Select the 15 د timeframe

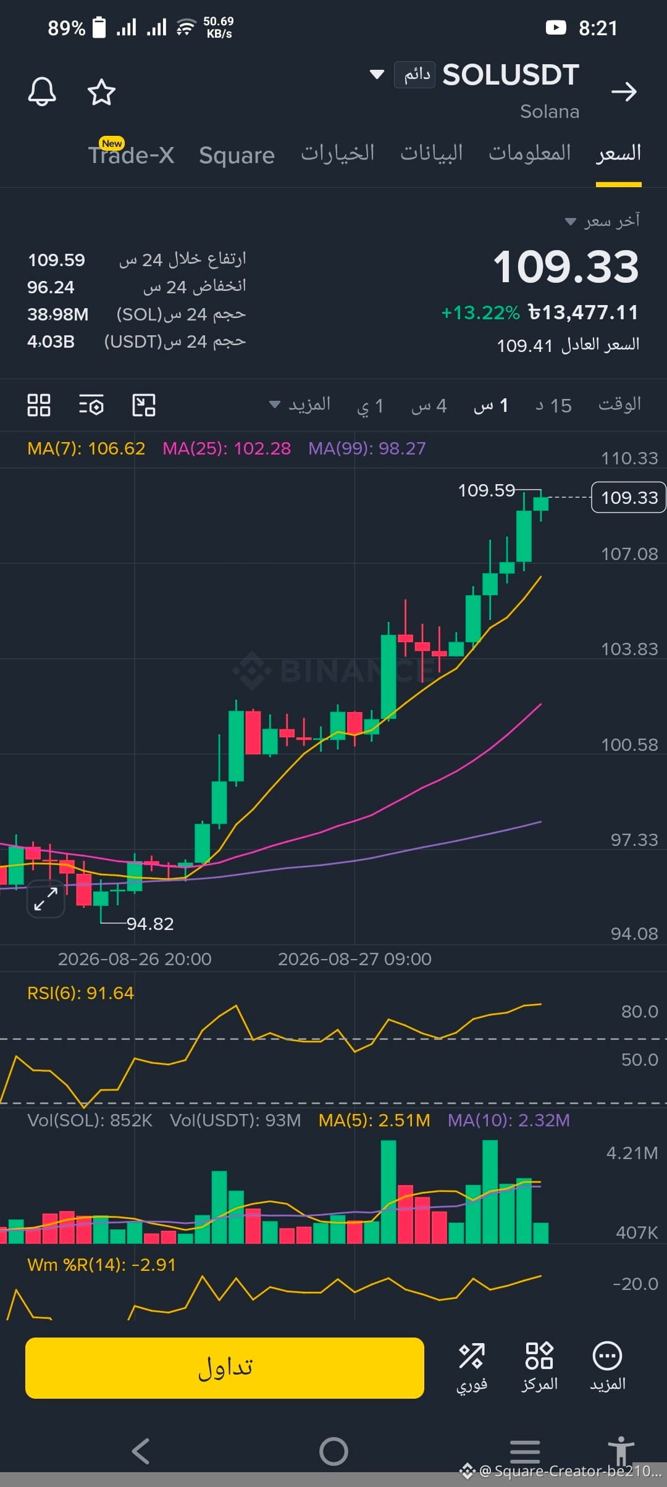tap(553, 406)
